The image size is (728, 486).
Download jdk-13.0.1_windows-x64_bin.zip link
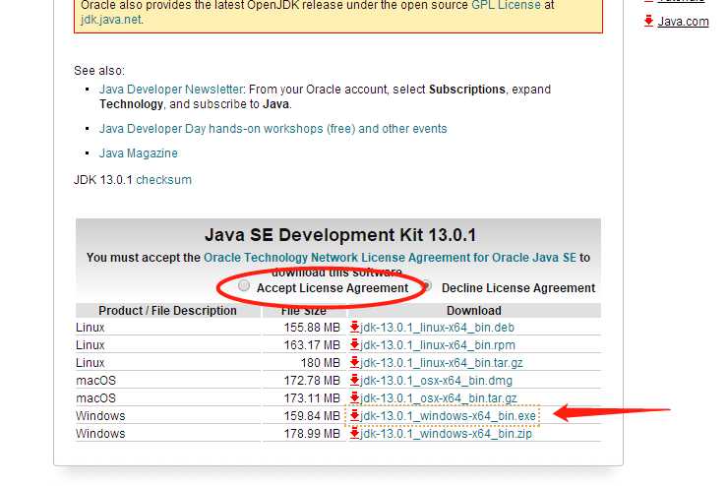click(x=446, y=433)
